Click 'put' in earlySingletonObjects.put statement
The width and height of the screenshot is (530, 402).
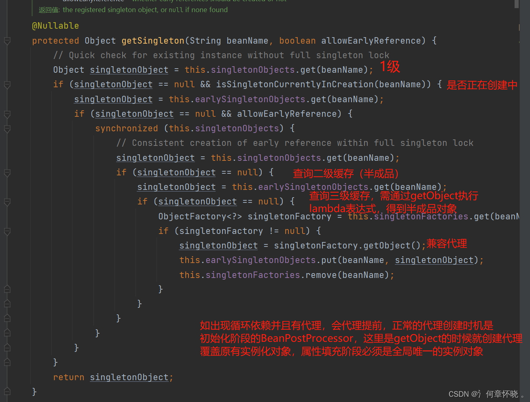tap(329, 260)
